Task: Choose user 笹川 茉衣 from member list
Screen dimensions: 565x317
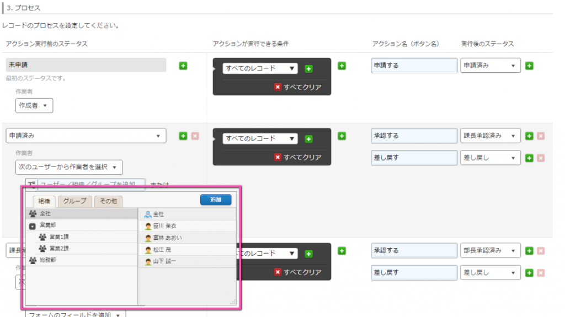Action: tap(188, 226)
